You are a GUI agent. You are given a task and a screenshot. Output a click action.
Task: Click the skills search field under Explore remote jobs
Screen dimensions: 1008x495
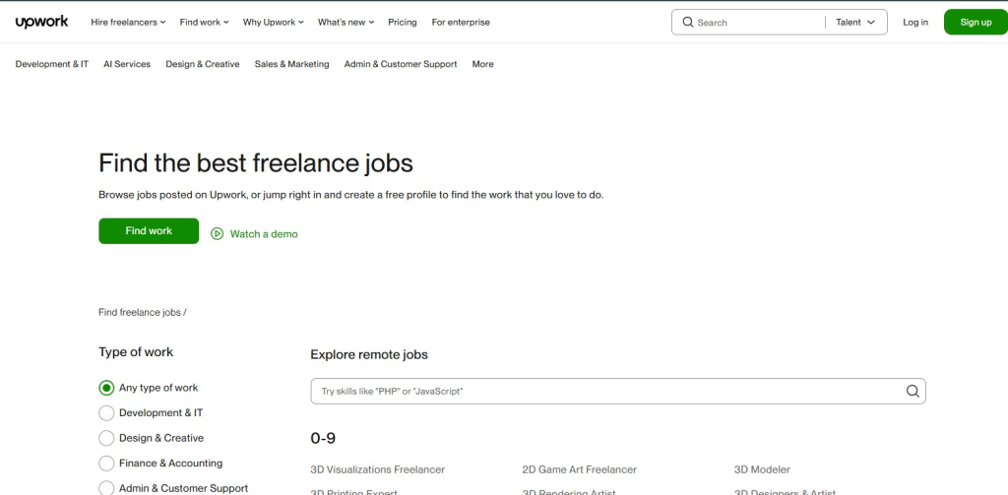pos(618,391)
